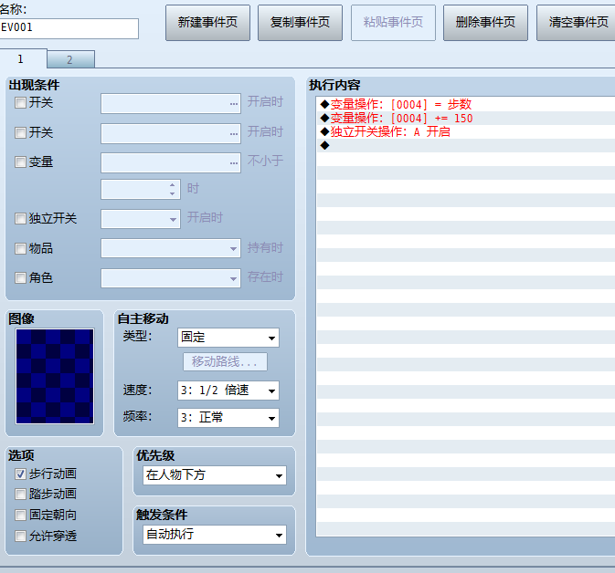This screenshot has height=573, width=615.
Task: Check the 允许穿透 option
Action: [20, 536]
